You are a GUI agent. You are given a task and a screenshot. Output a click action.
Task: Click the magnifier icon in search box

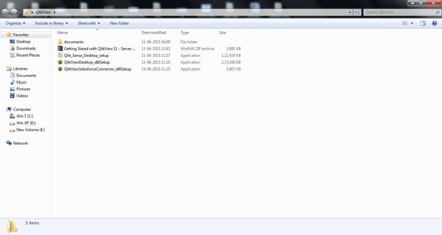437,12
